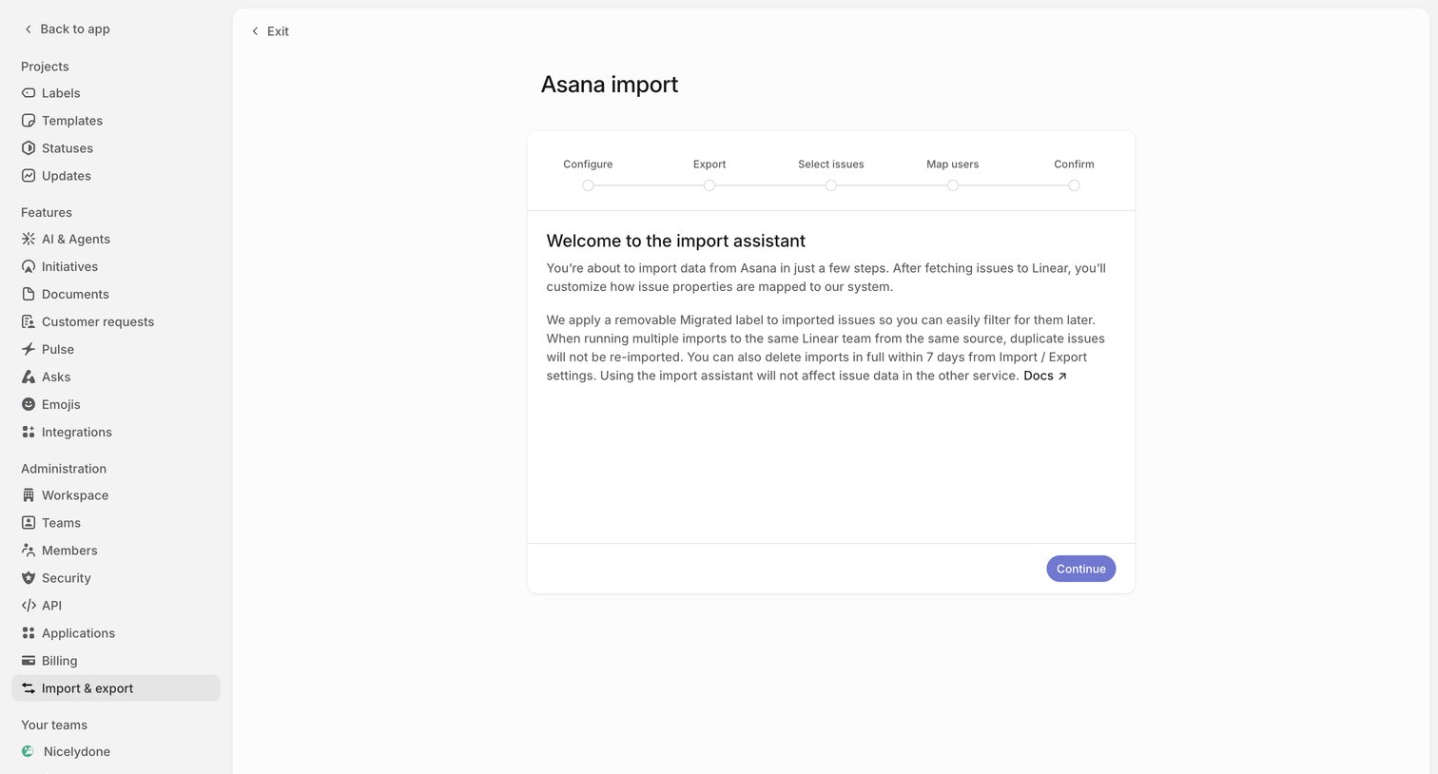Click the Integrations grid icon
The height and width of the screenshot is (774, 1438).
[29, 432]
